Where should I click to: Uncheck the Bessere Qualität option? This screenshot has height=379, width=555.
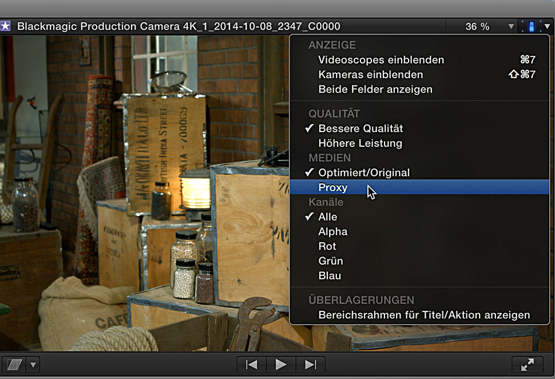click(x=360, y=129)
